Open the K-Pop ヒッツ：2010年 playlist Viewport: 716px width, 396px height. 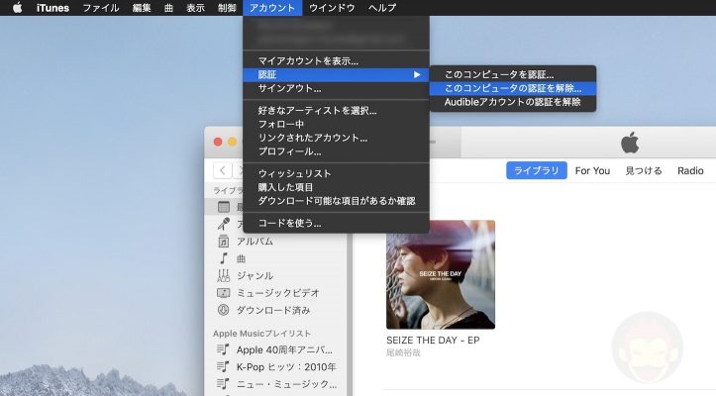coord(286,367)
